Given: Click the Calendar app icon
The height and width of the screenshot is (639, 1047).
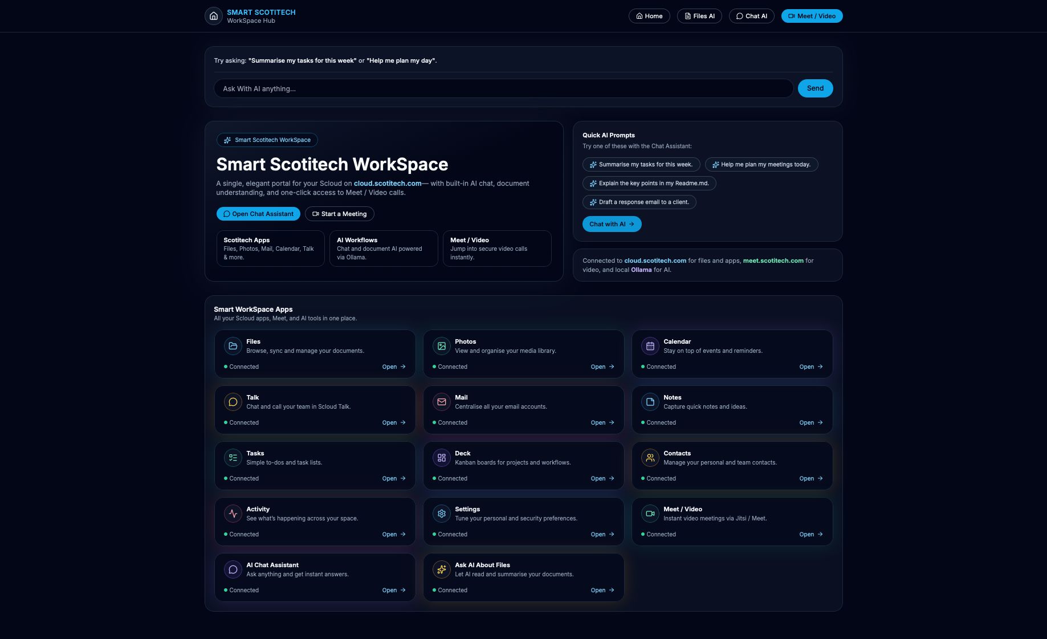Looking at the screenshot, I should click(650, 346).
